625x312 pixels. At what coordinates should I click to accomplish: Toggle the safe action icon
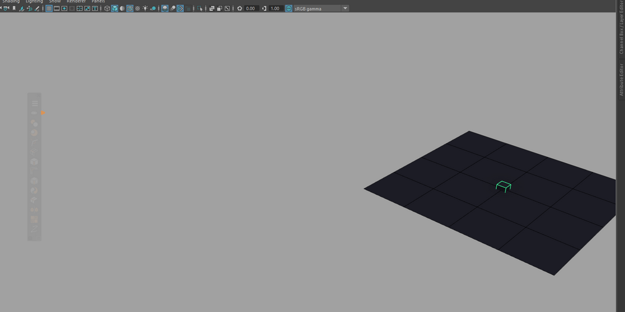(x=87, y=8)
